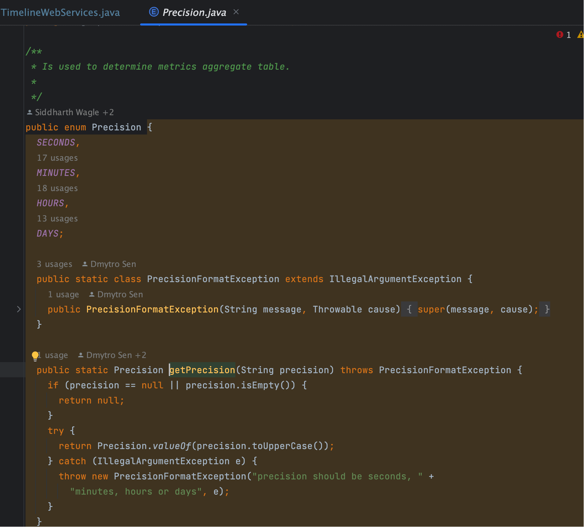Switch to the TimelineWebServices.java tab
The image size is (584, 527).
(60, 12)
